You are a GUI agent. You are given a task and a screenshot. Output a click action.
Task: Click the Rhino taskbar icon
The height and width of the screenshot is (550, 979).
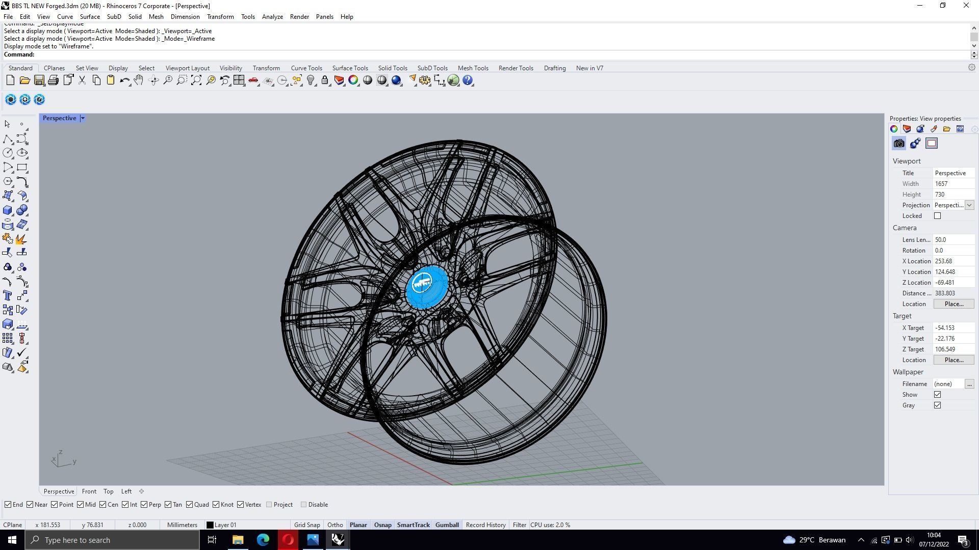338,540
